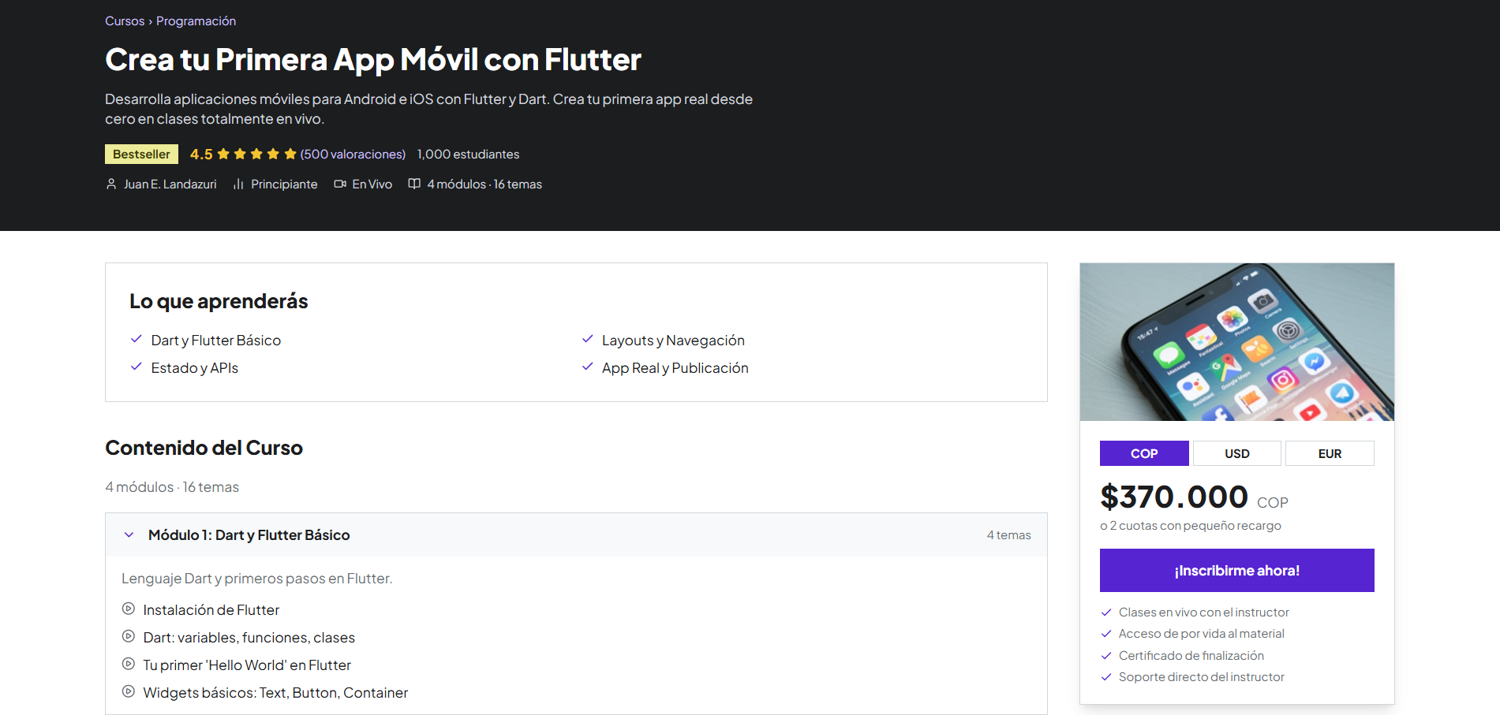Click the level bars icon beside Principiante
Screen dimensions: 1500x715
(238, 184)
